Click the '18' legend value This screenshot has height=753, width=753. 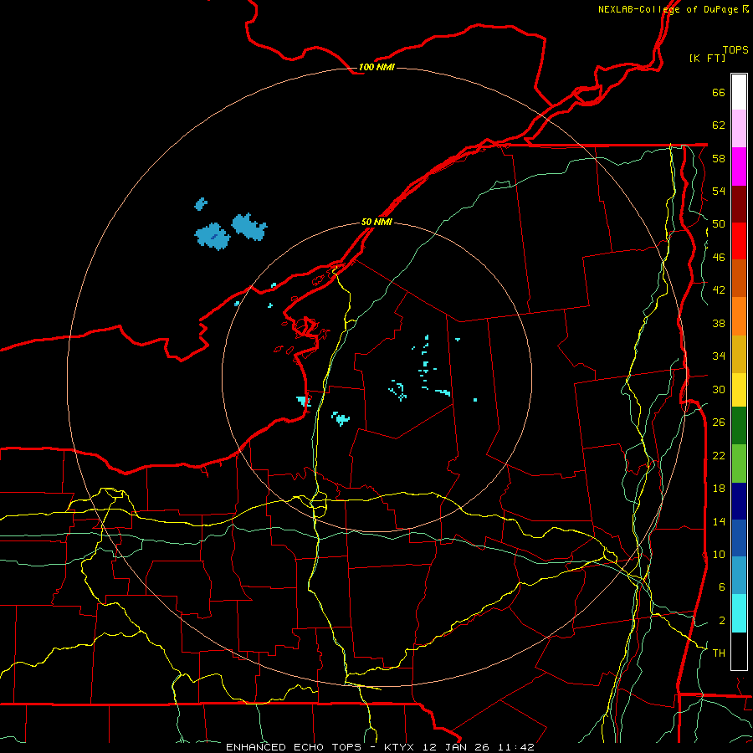coord(719,489)
